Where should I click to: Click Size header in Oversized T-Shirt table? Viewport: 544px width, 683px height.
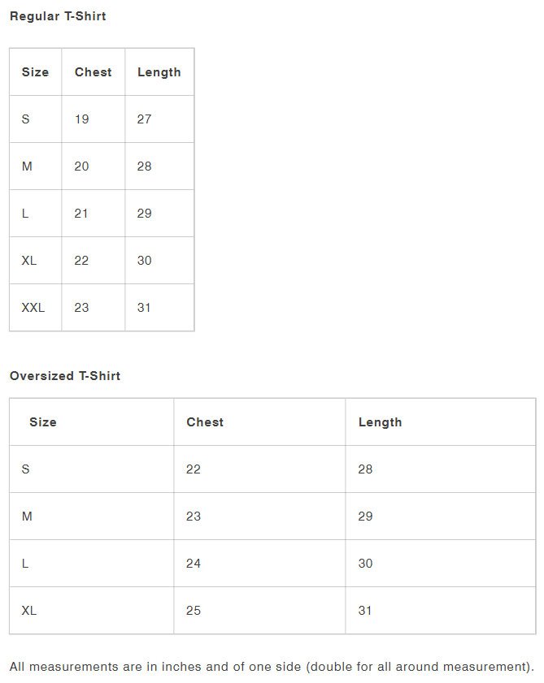point(43,422)
